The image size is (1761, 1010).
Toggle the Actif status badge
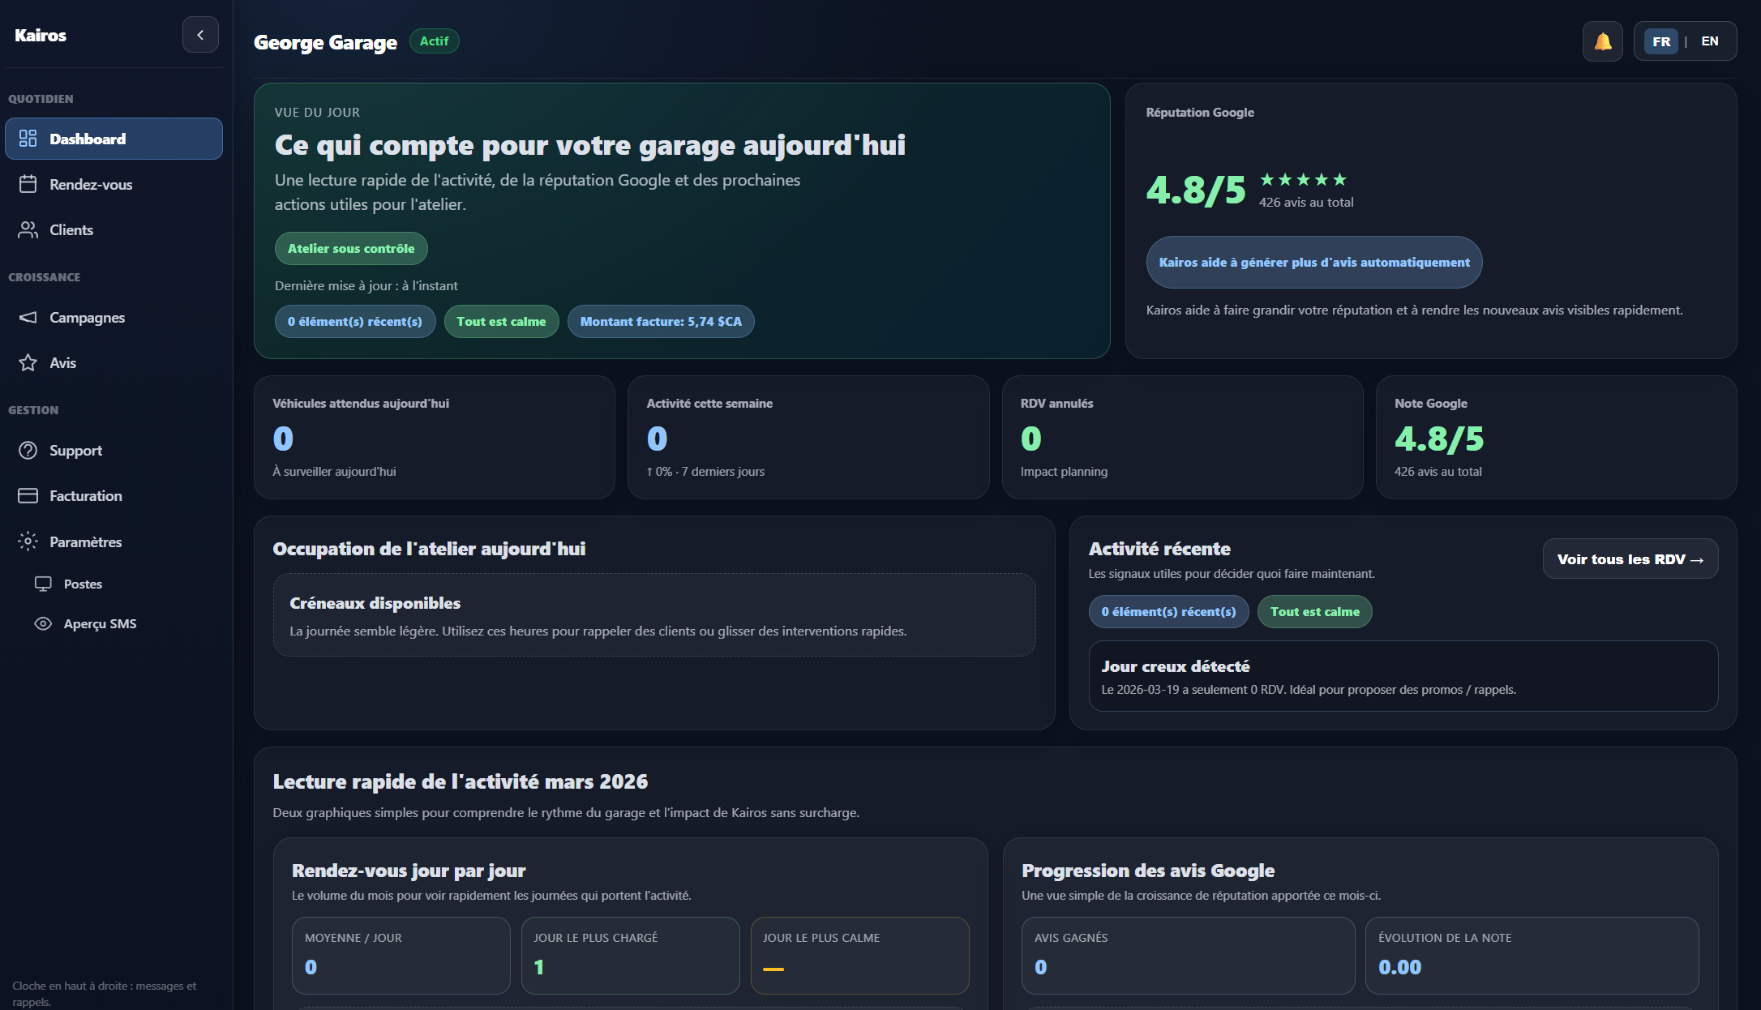tap(435, 41)
